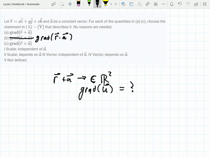The width and height of the screenshot is (210, 157).
Task: Show previous pens with left chevron
Action: pos(84,4)
